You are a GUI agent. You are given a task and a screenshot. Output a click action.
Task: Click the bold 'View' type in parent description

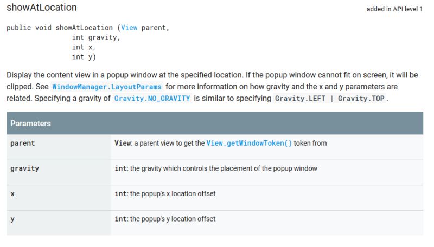[x=122, y=144]
